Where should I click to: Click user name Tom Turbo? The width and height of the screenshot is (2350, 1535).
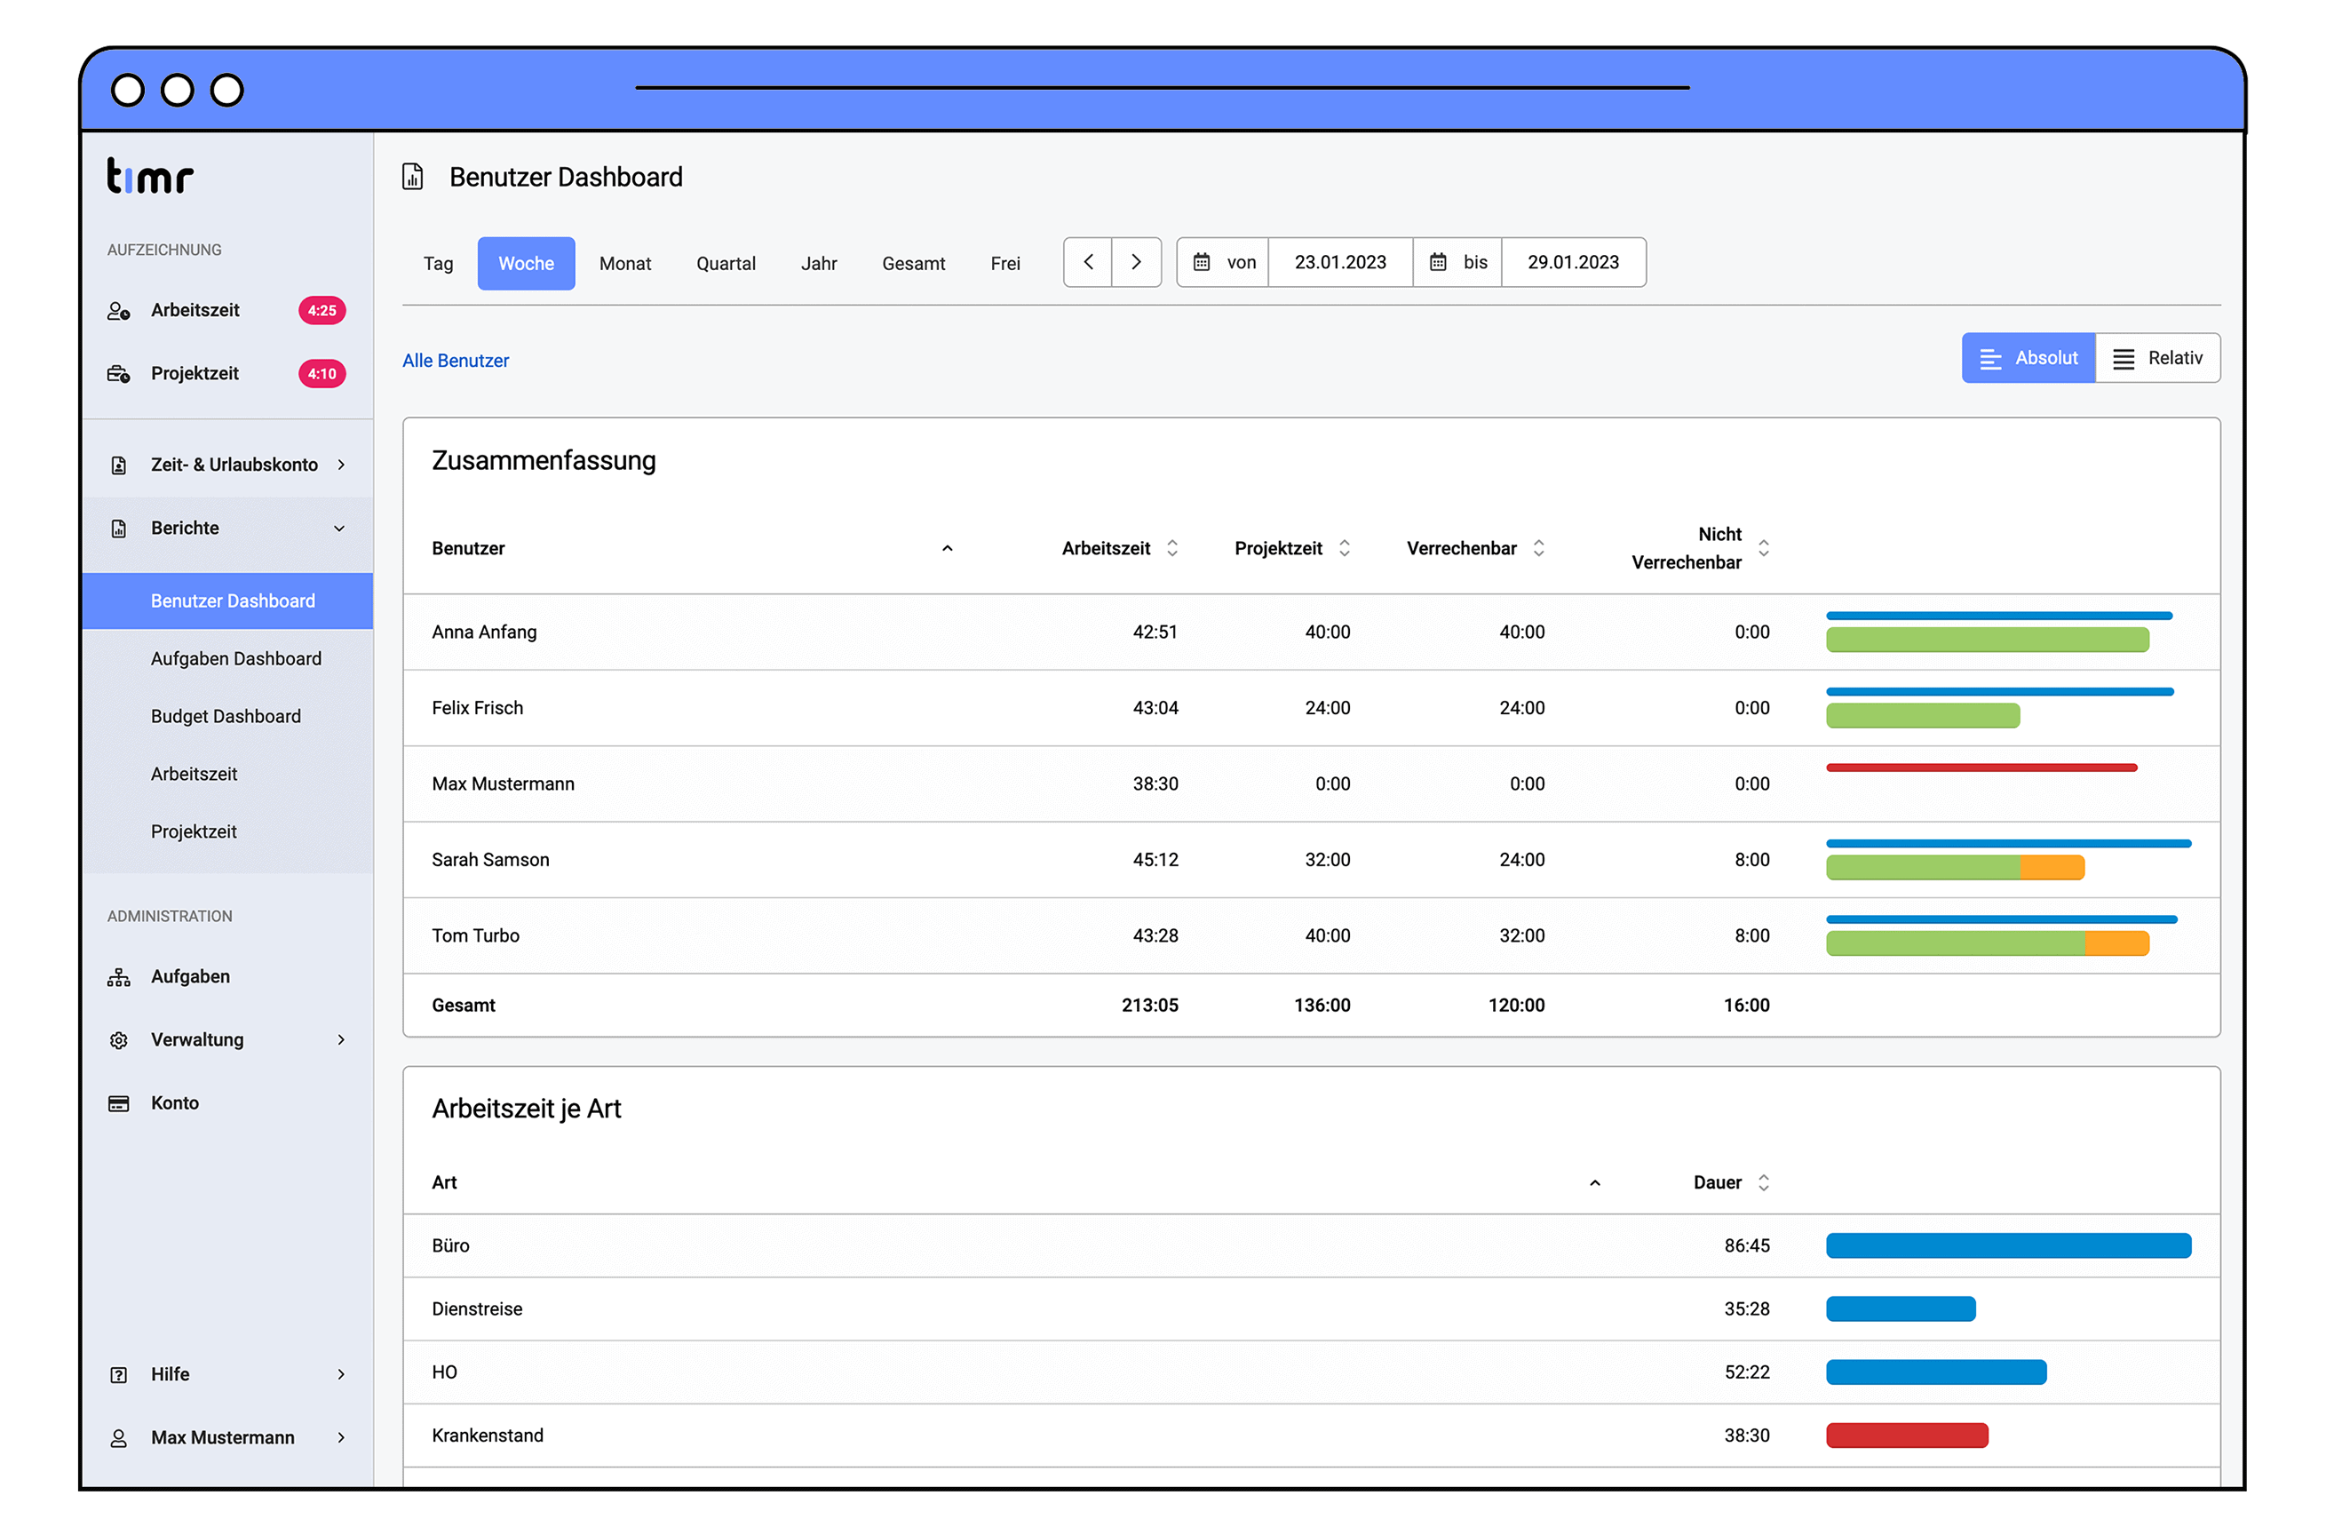(476, 936)
